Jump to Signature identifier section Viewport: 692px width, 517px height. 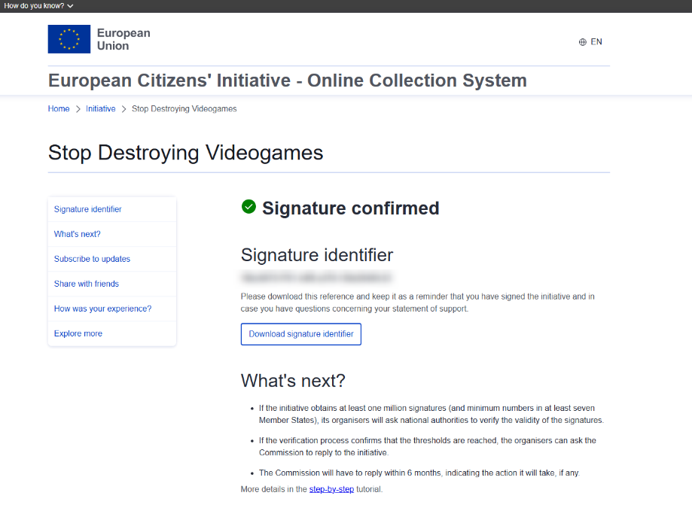tap(112, 209)
